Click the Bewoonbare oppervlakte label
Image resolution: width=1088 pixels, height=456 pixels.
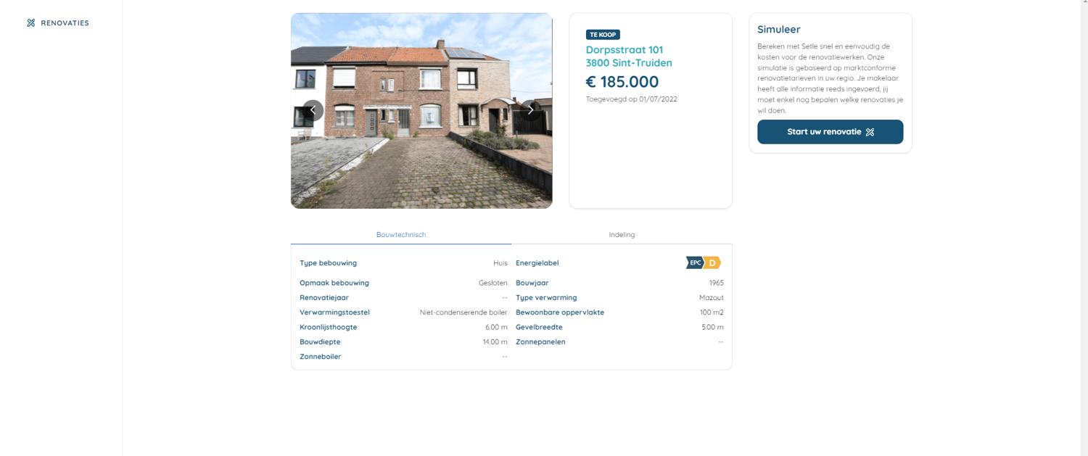click(x=559, y=312)
